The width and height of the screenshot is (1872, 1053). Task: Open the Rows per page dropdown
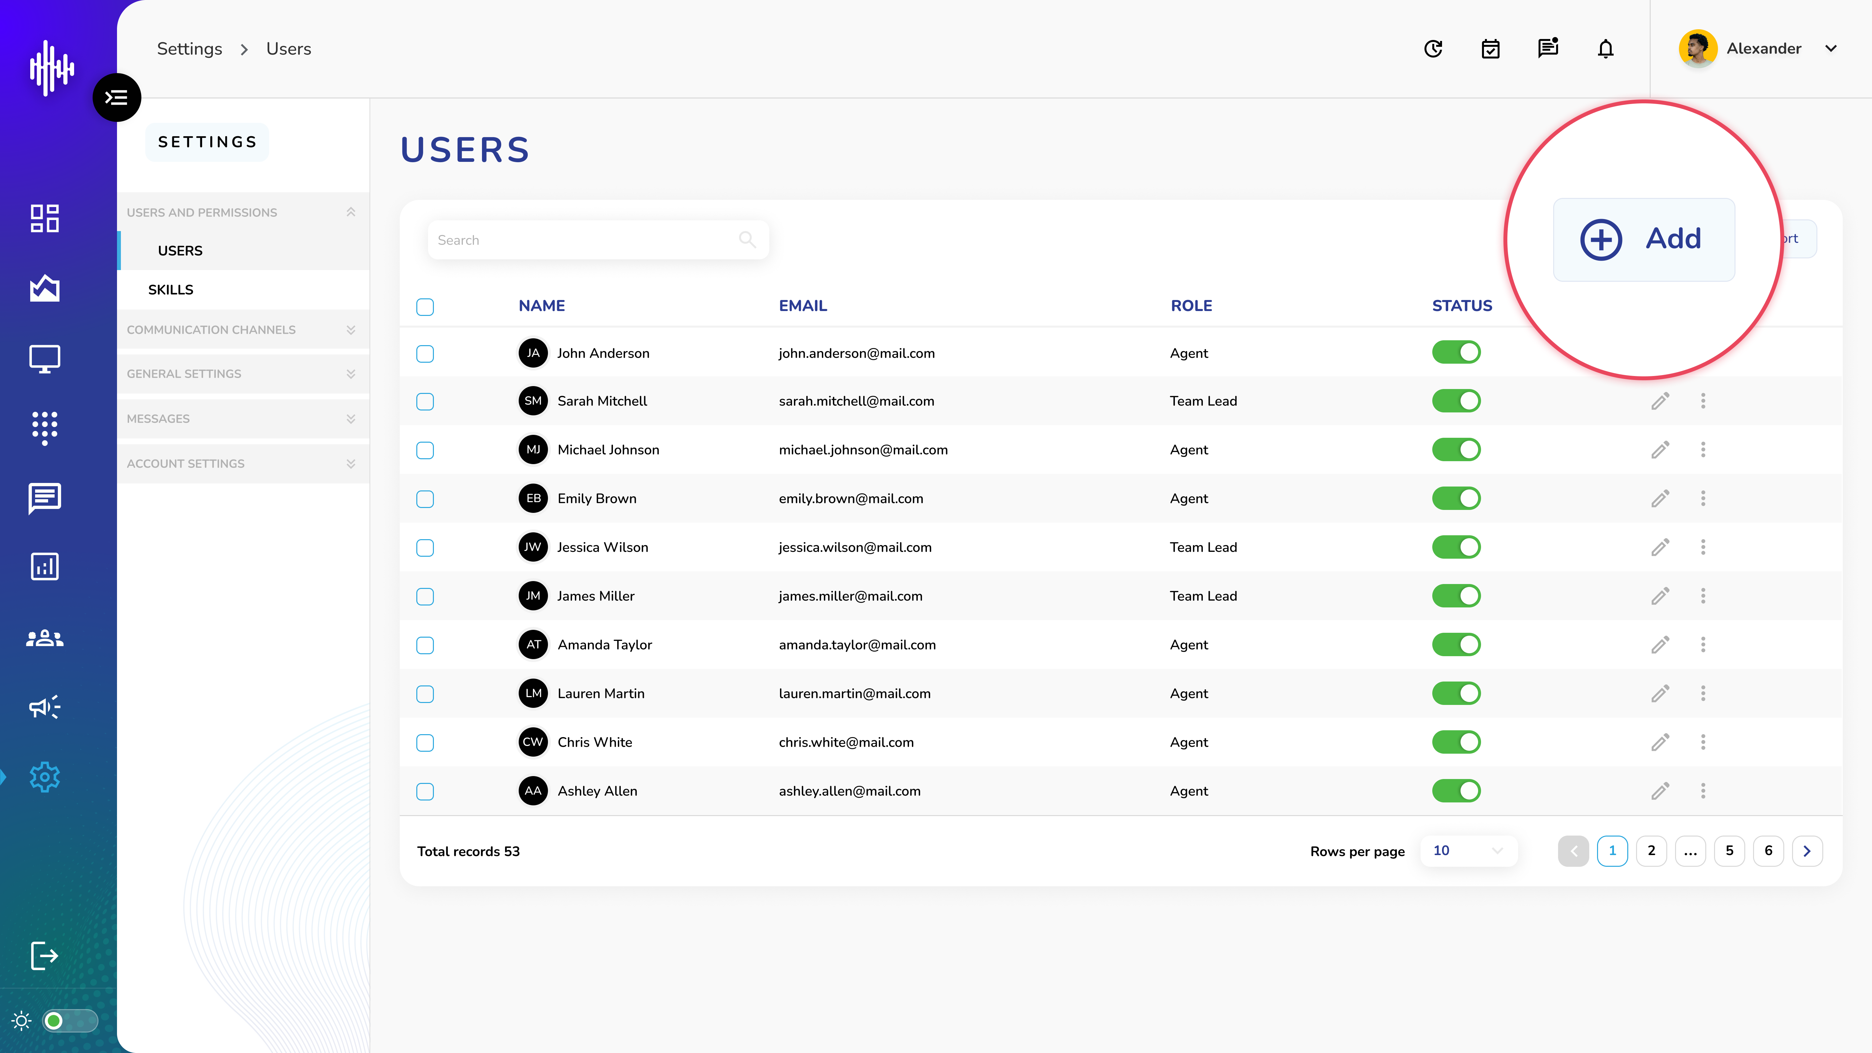pyautogui.click(x=1468, y=851)
